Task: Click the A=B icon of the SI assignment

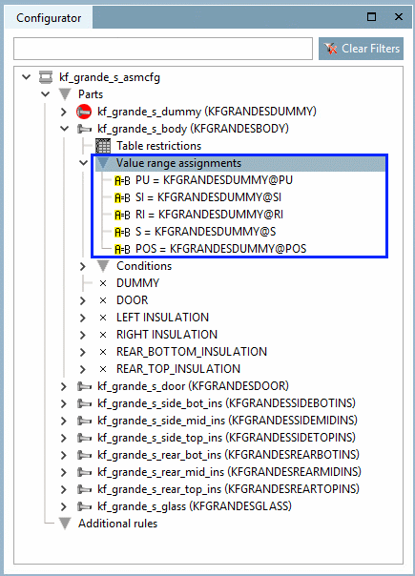Action: (x=122, y=198)
